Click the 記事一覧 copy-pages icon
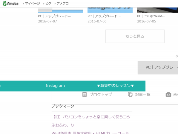 coord(130,95)
